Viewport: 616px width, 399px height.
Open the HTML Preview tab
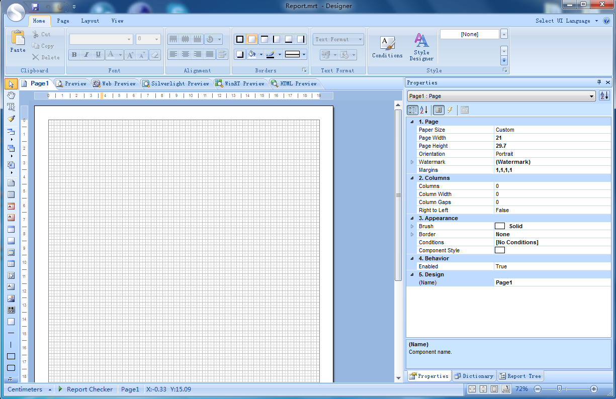pyautogui.click(x=294, y=83)
